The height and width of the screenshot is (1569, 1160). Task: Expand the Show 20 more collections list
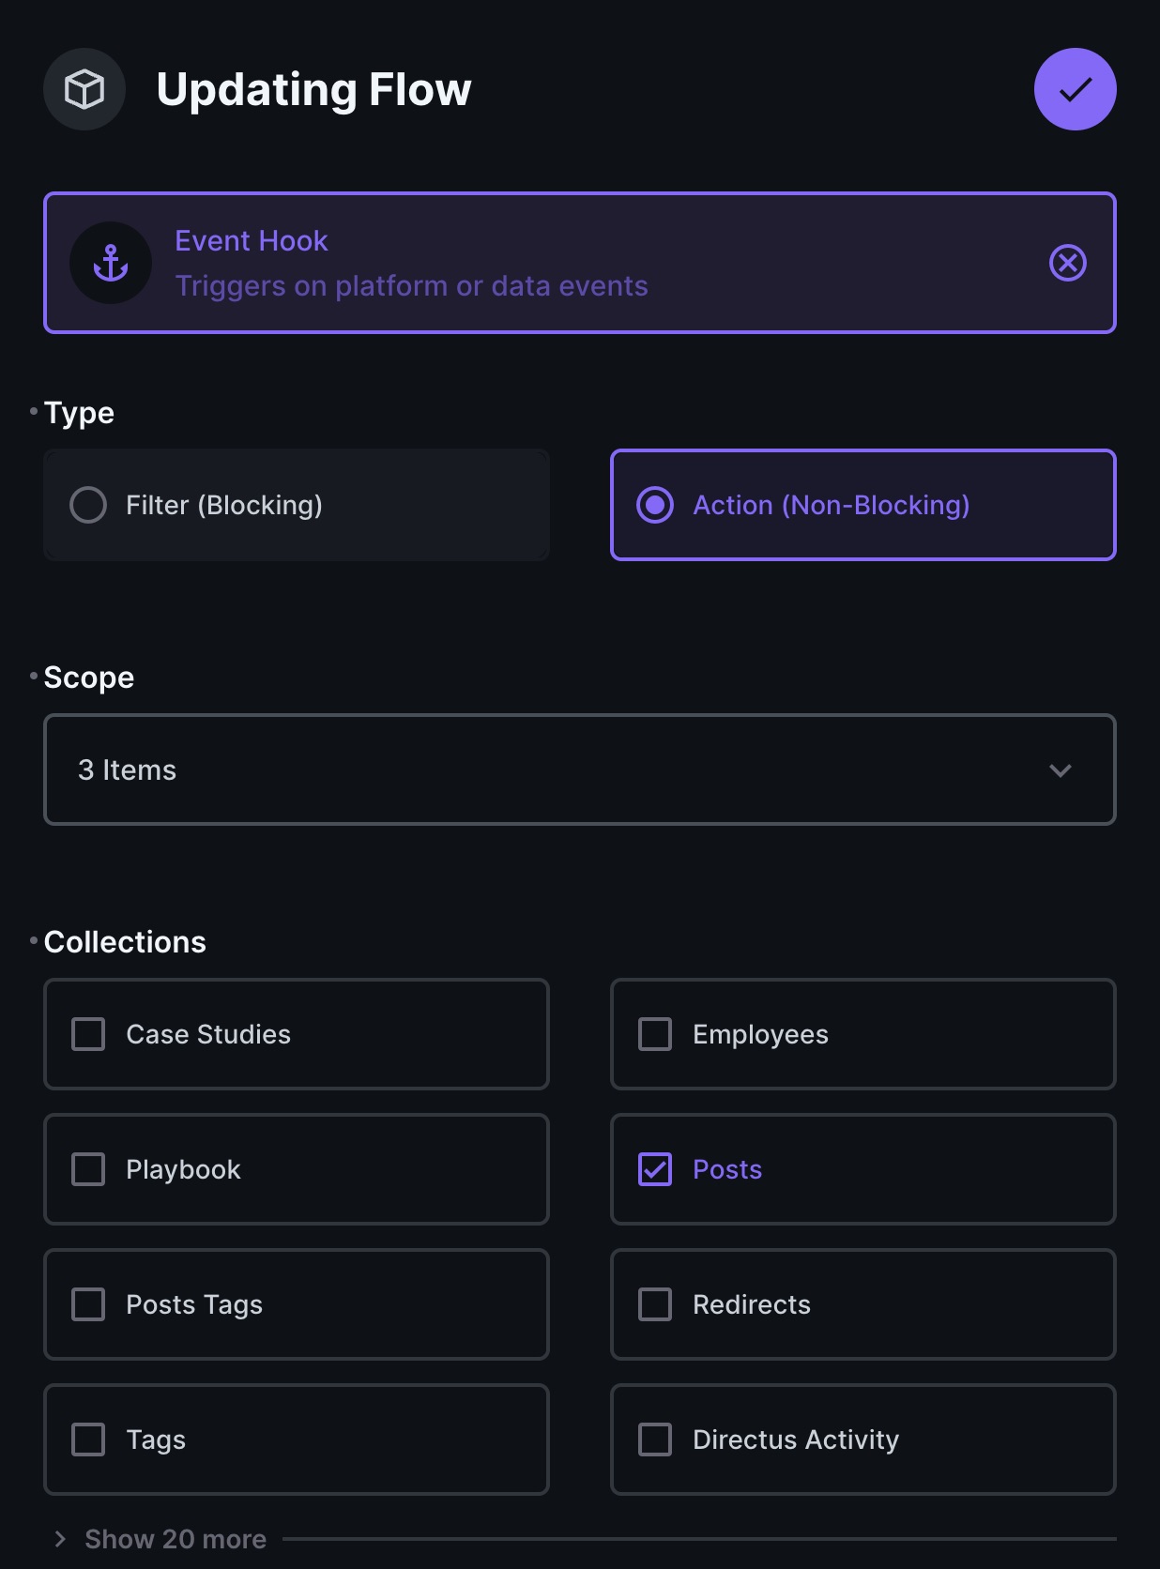[174, 1539]
